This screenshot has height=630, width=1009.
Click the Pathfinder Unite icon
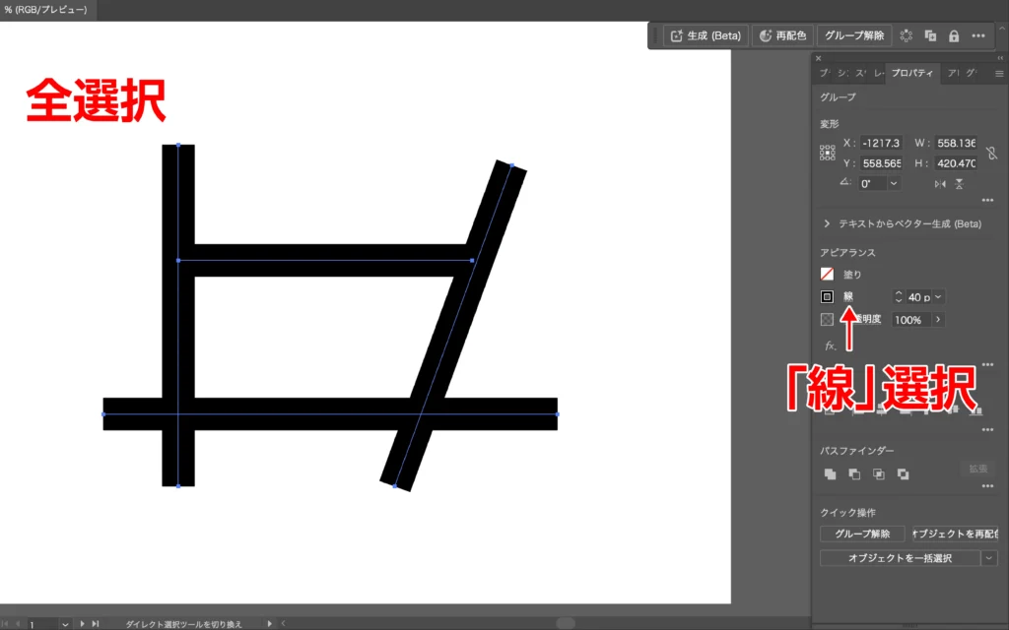click(x=831, y=473)
